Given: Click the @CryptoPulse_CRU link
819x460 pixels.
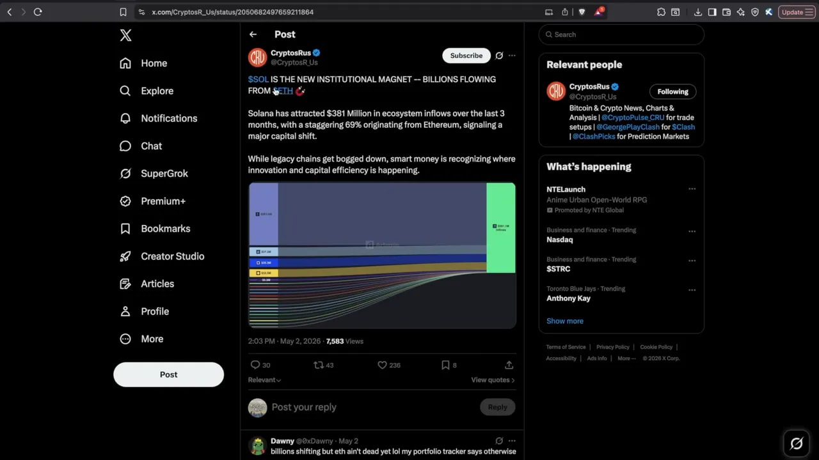Looking at the screenshot, I should (x=633, y=118).
